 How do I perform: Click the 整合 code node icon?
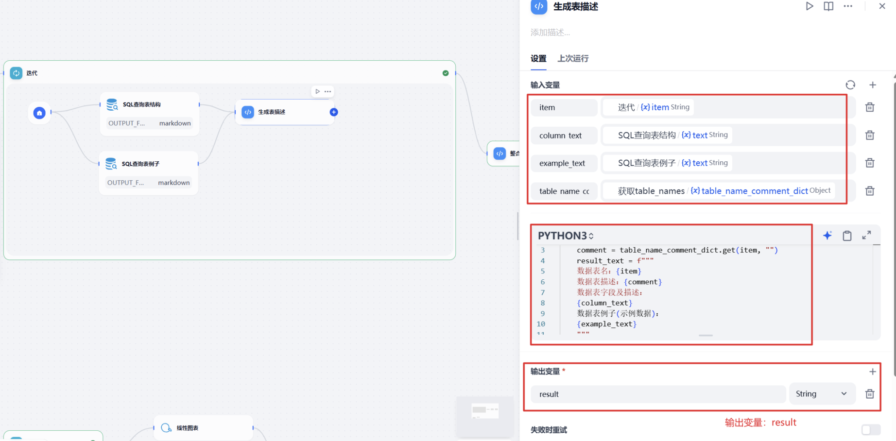500,153
